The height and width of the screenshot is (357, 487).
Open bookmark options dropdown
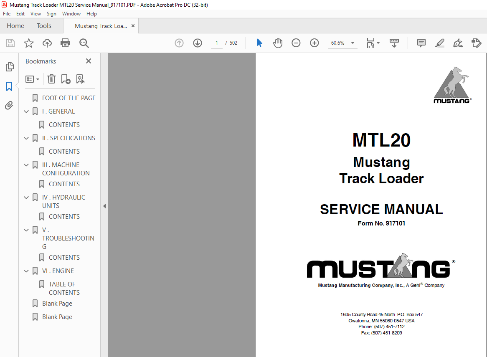click(32, 79)
